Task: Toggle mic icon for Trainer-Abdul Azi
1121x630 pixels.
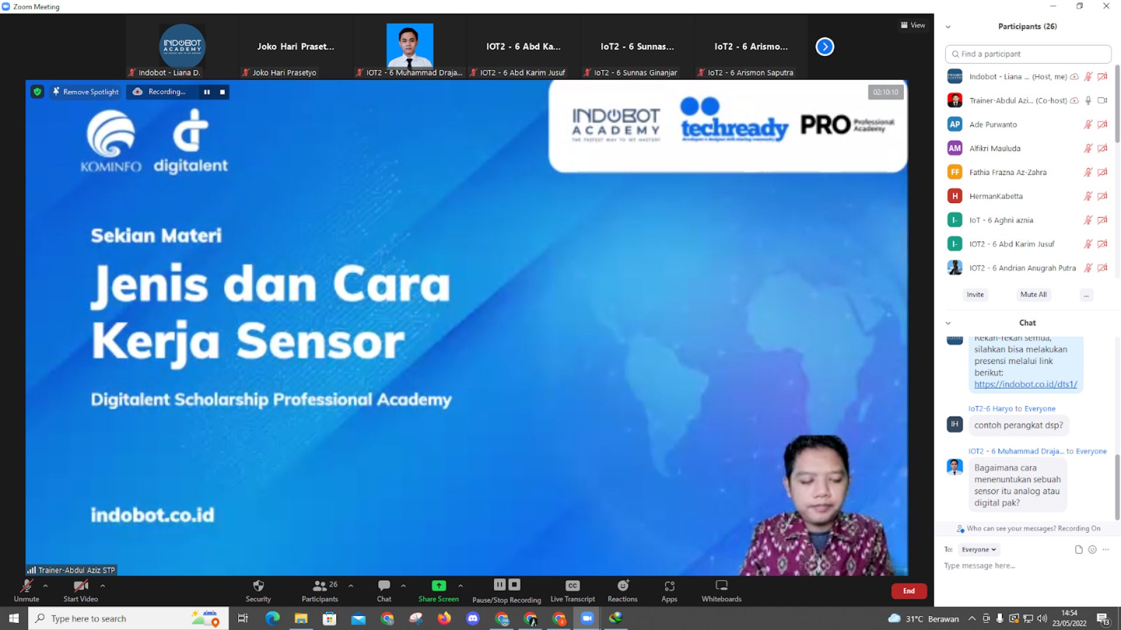Action: (1088, 100)
